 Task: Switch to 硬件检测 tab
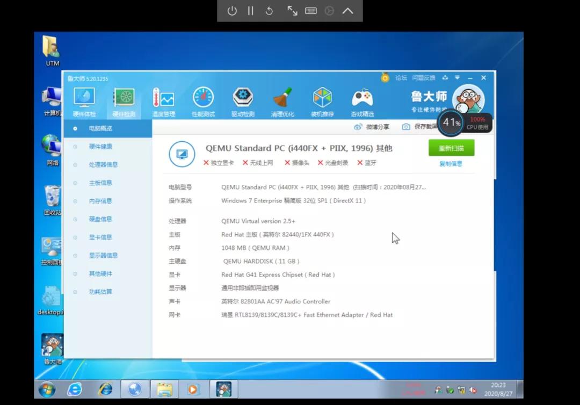(x=124, y=99)
